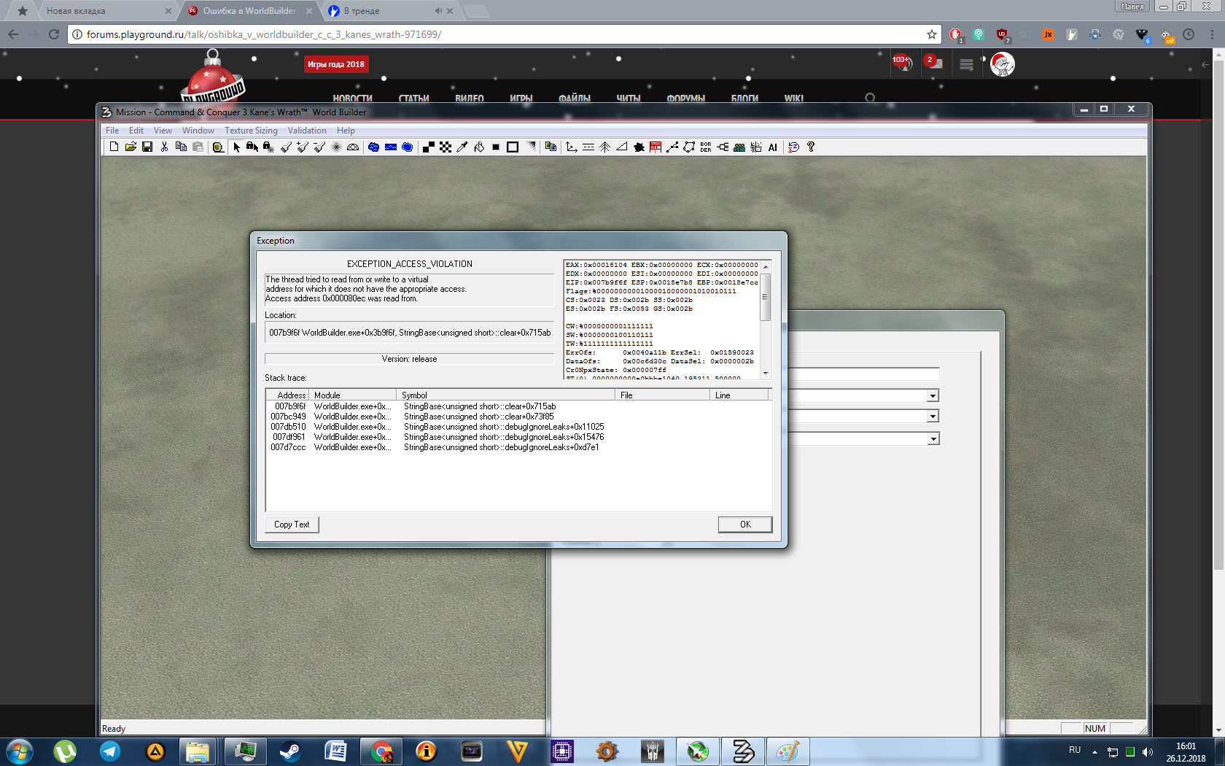Click the Address column header in stack trace
This screenshot has height=766, width=1225.
[287, 395]
